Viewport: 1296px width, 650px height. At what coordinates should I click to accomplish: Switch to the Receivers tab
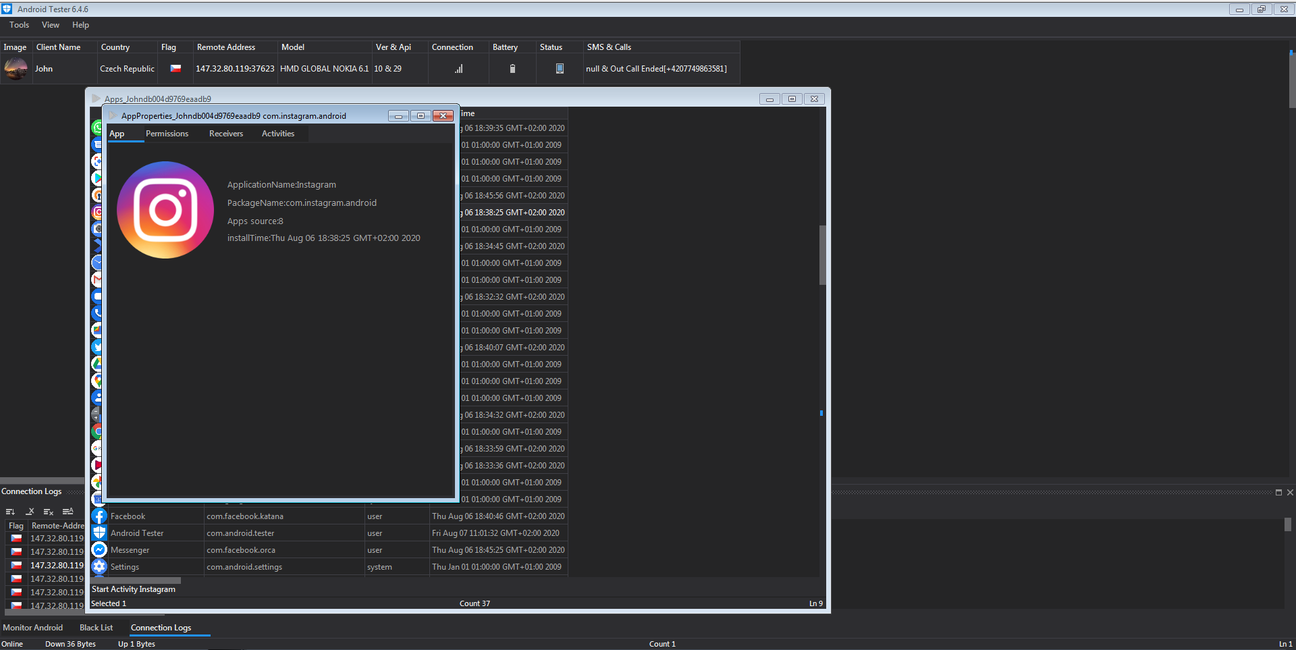pyautogui.click(x=226, y=134)
